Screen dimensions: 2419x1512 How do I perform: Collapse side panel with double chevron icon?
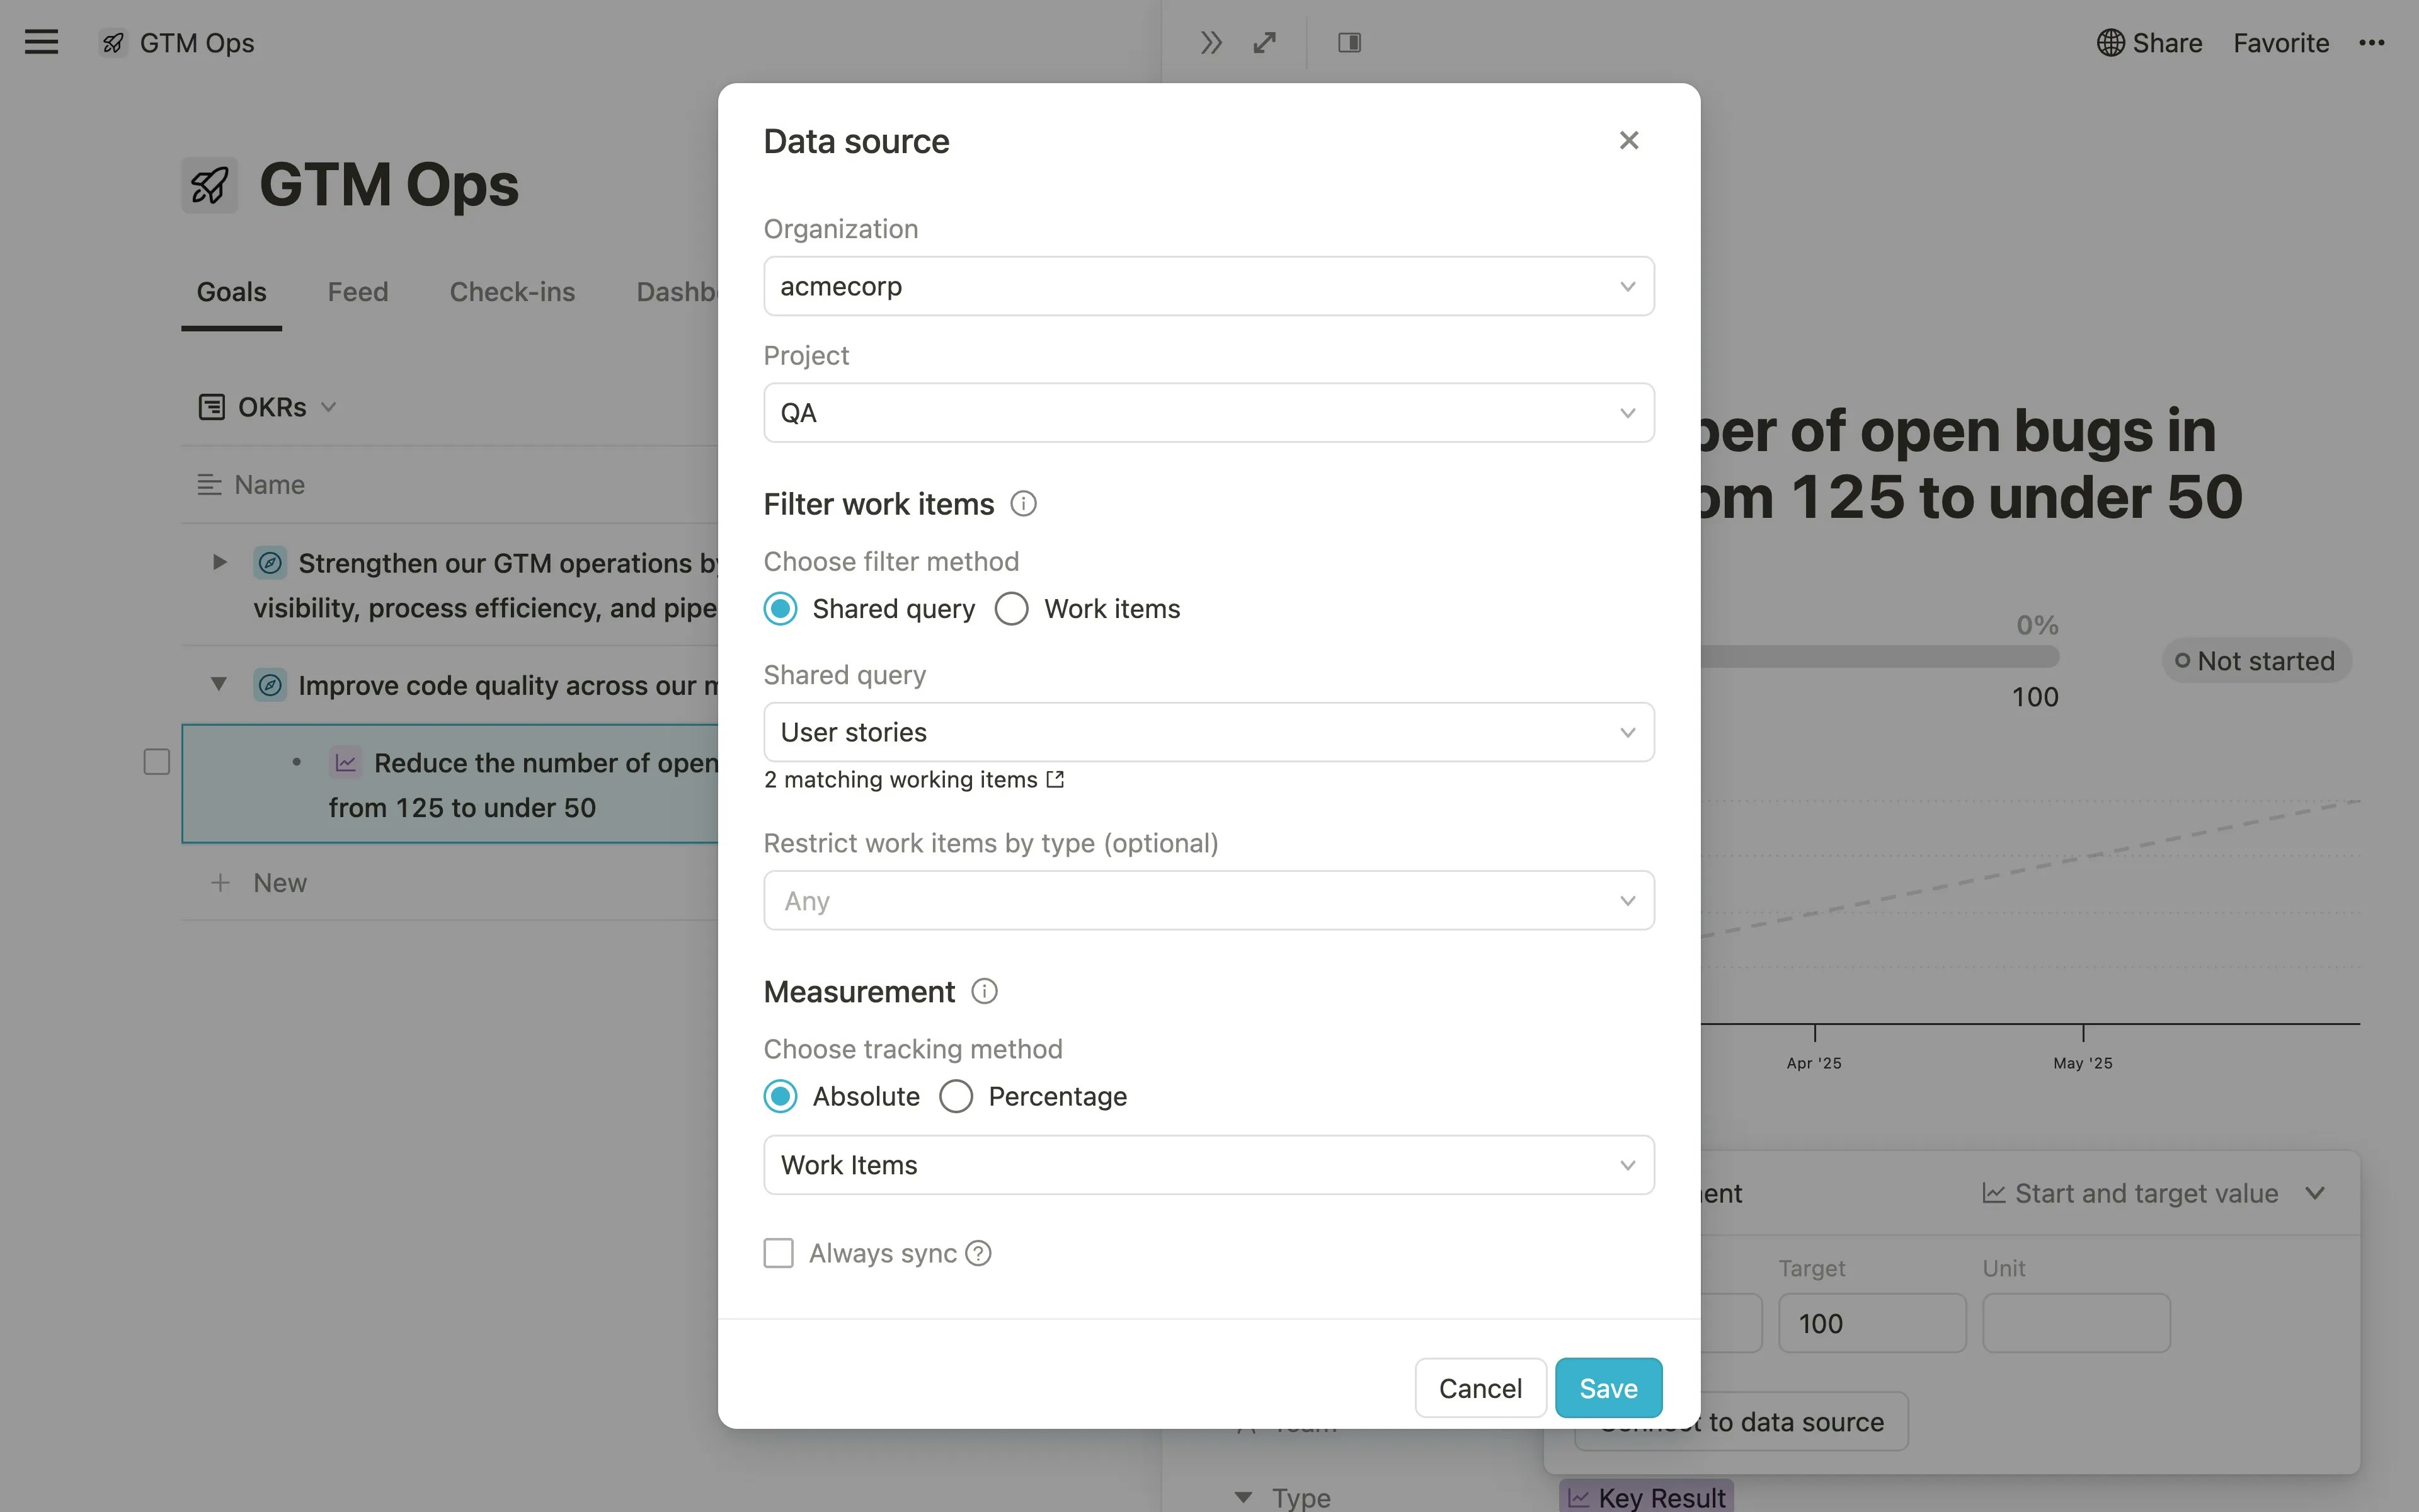pyautogui.click(x=1211, y=42)
